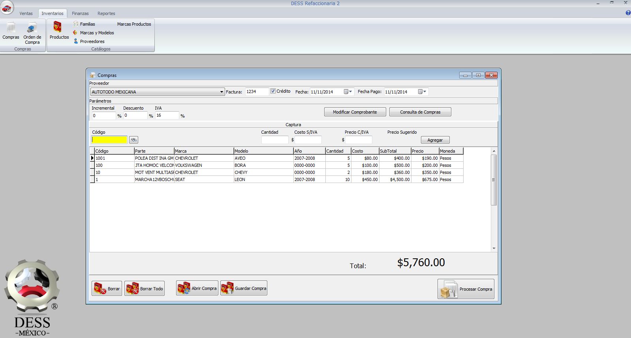Select the JTA HOMOC VELCON cell
Image resolution: width=631 pixels, height=338 pixels.
[154, 165]
